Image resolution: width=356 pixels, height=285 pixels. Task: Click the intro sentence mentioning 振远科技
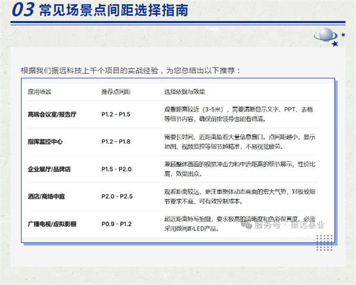click(131, 70)
